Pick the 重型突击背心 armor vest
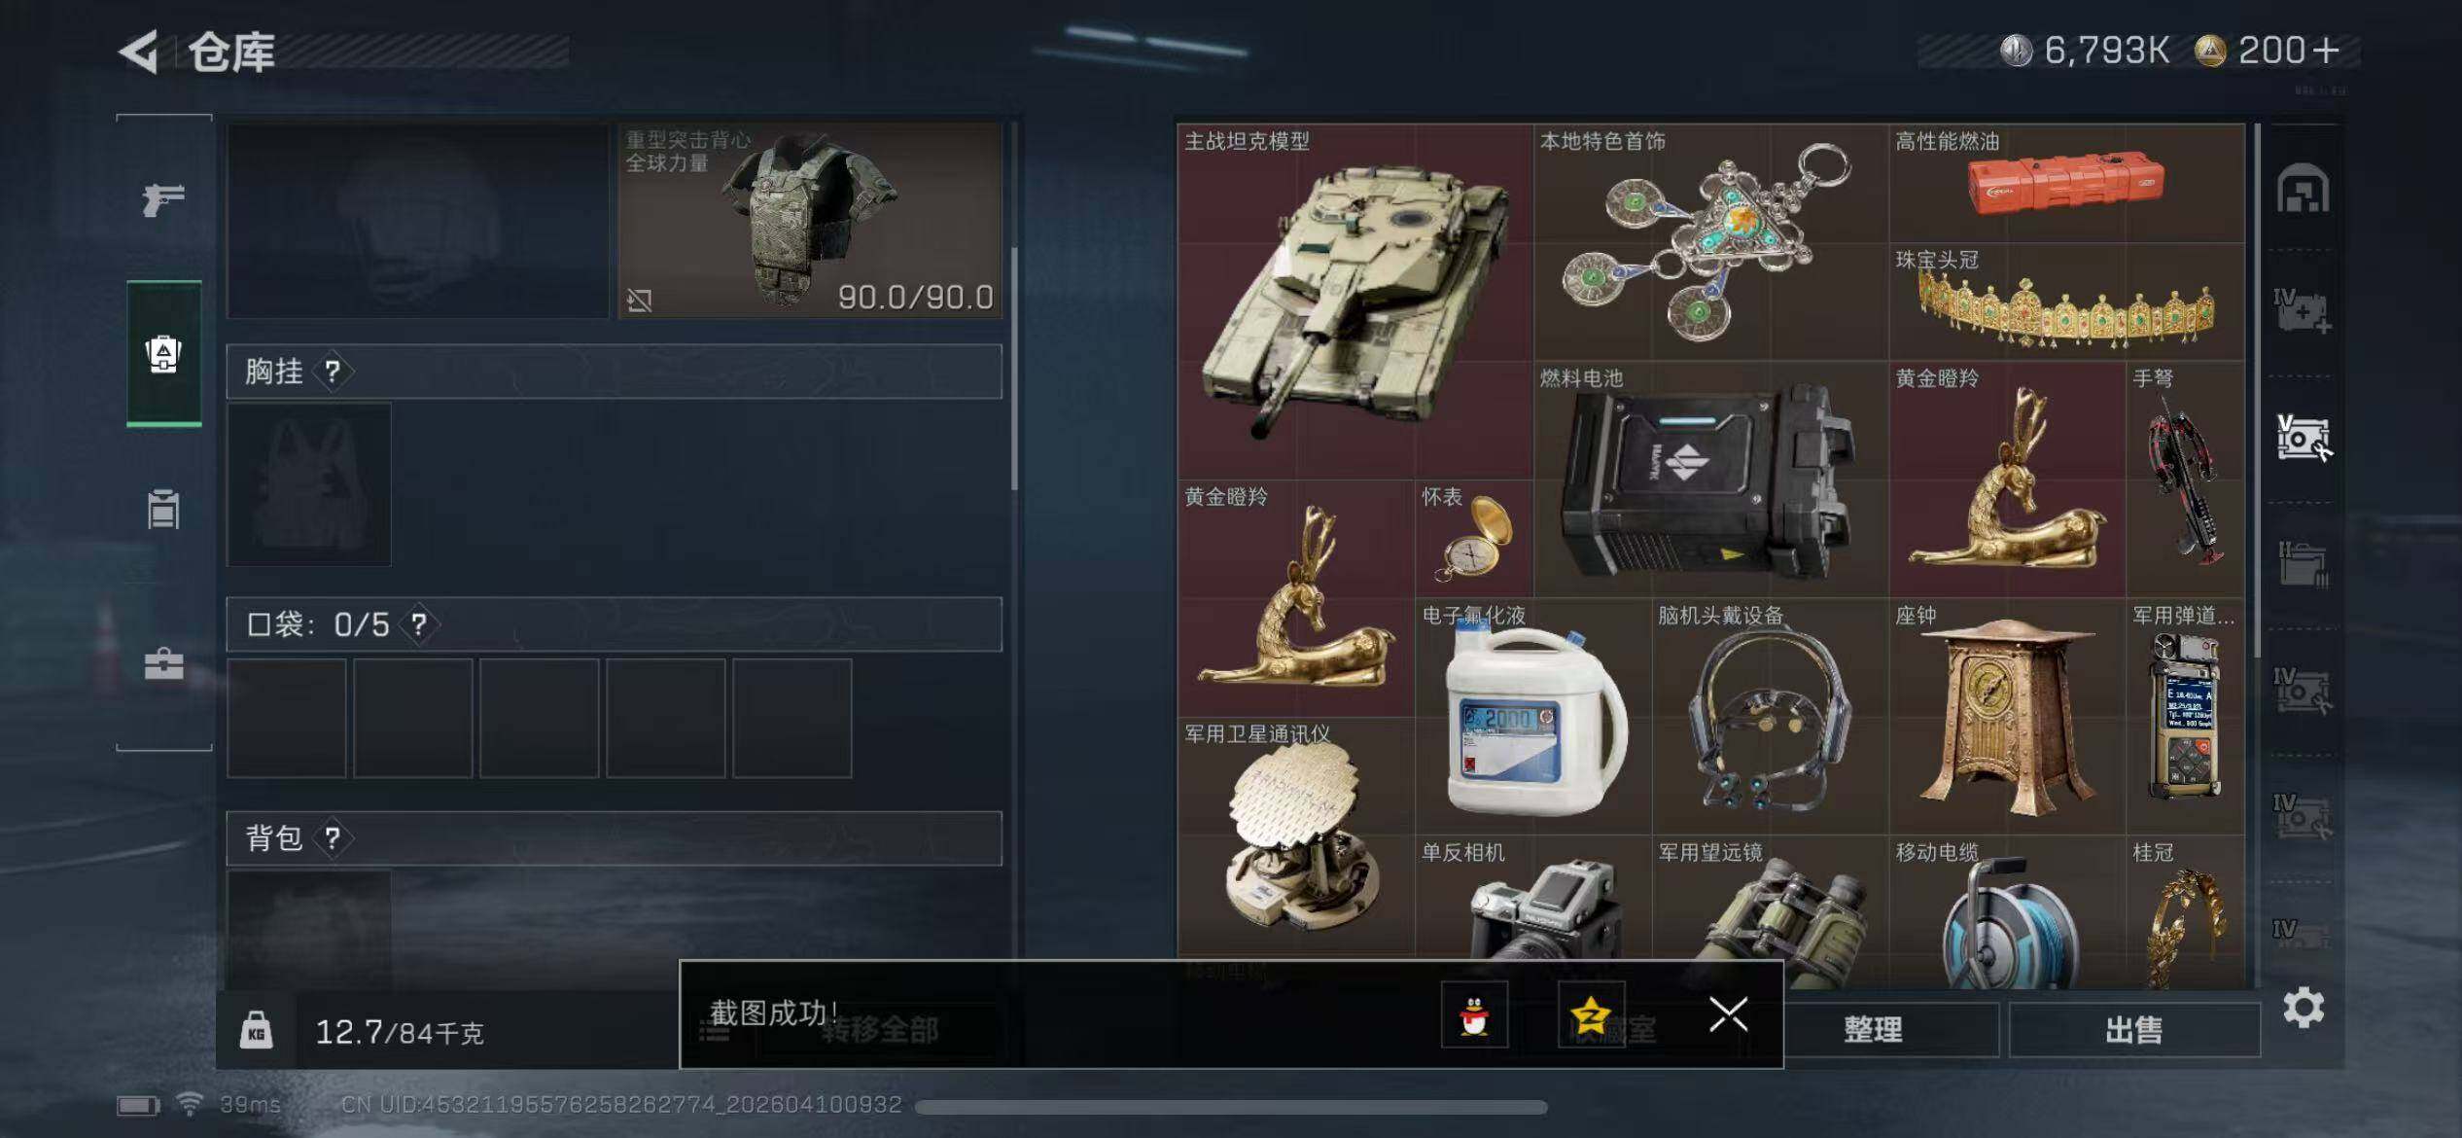2462x1138 pixels. (810, 220)
